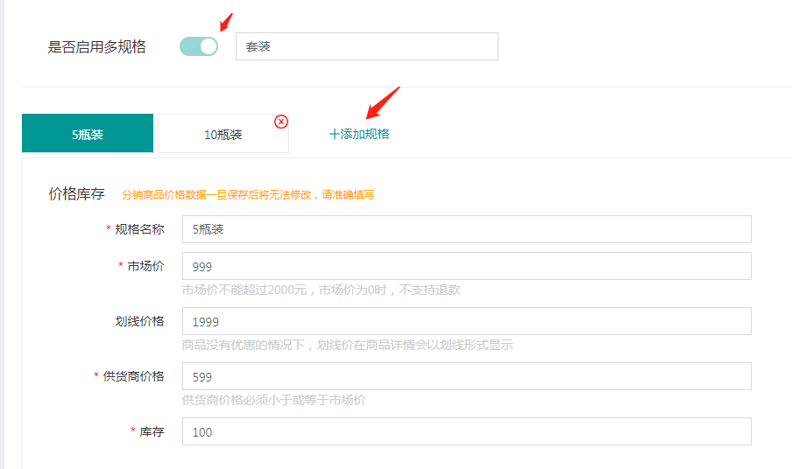This screenshot has width=792, height=469.
Task: Open the 10瓶装 specification tab
Action: pyautogui.click(x=223, y=135)
